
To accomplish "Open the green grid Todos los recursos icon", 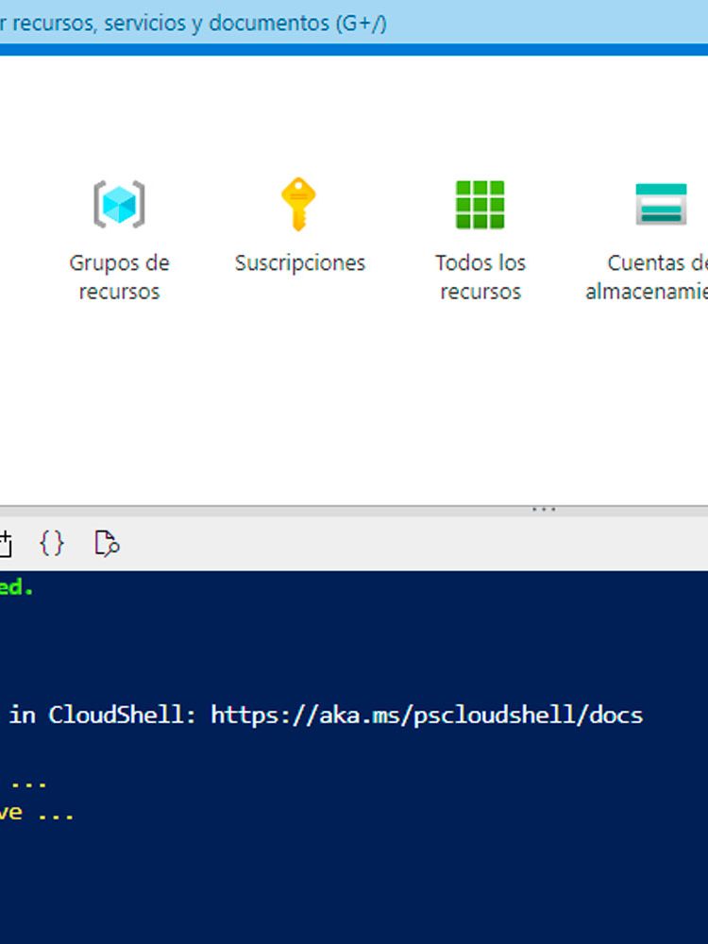I will pyautogui.click(x=480, y=204).
